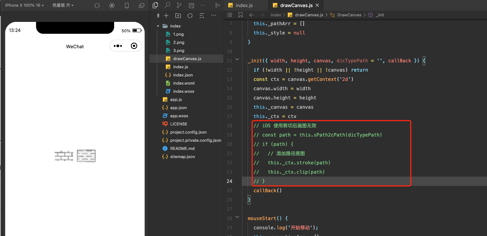The image size is (487, 236).
Task: Fold the mouseStart method at line 28
Action: pyautogui.click(x=237, y=218)
